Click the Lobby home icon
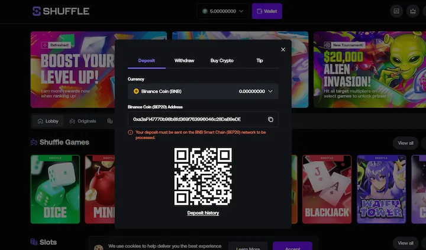This screenshot has height=250, width=426. click(40, 121)
